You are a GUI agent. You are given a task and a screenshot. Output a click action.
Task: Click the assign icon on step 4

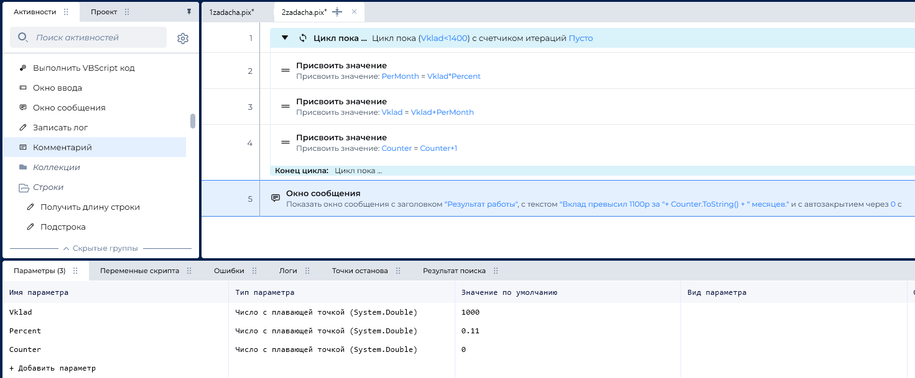(286, 143)
